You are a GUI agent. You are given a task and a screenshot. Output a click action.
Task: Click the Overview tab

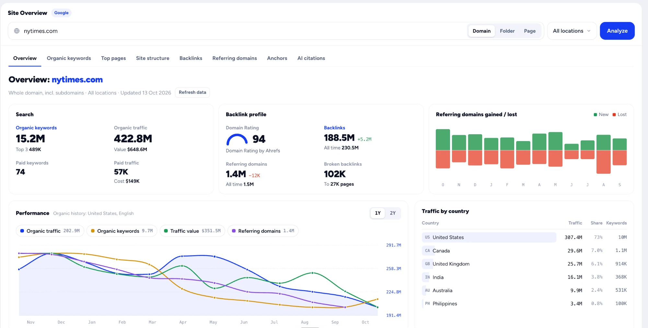25,58
